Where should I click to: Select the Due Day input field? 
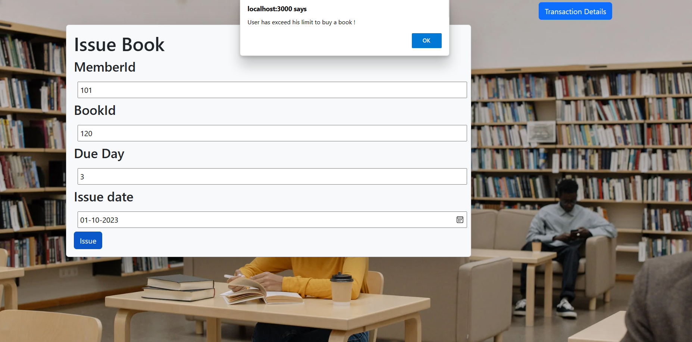pyautogui.click(x=272, y=176)
